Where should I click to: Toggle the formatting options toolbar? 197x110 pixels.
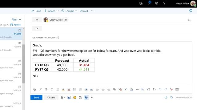86,97
